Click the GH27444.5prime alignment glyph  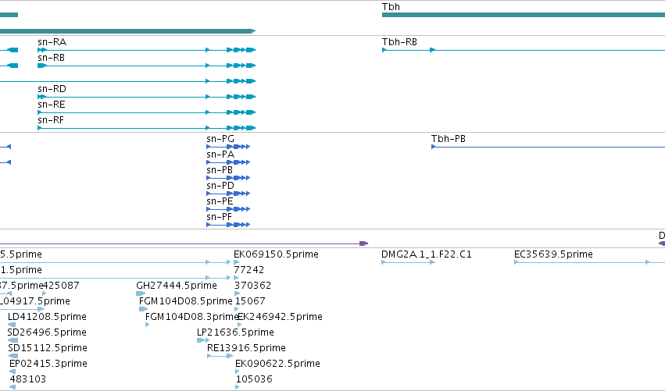click(x=141, y=293)
